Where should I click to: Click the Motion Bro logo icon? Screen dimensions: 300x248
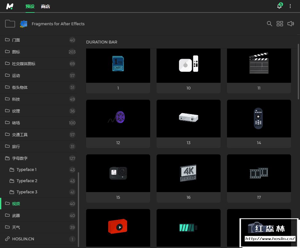click(x=10, y=6)
